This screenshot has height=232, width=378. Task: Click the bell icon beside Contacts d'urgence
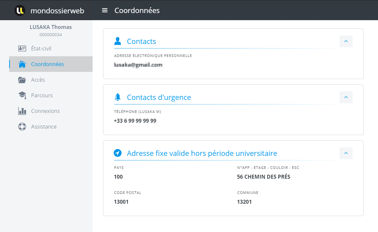118,97
